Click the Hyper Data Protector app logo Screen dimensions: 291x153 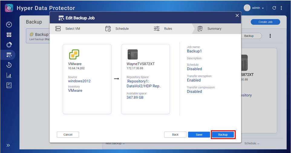pos(9,8)
